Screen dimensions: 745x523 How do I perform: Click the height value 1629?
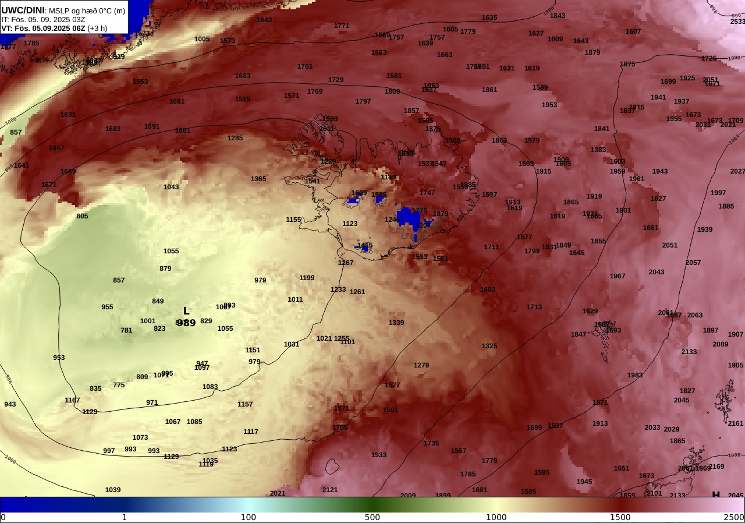590,311
